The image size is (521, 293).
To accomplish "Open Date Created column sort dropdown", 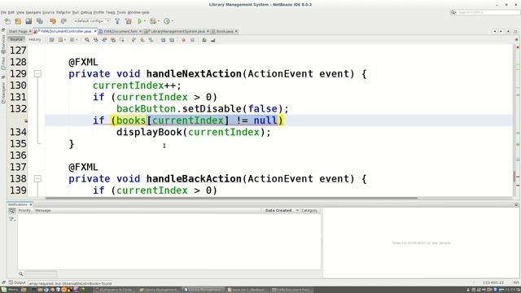I will pyautogui.click(x=297, y=211).
